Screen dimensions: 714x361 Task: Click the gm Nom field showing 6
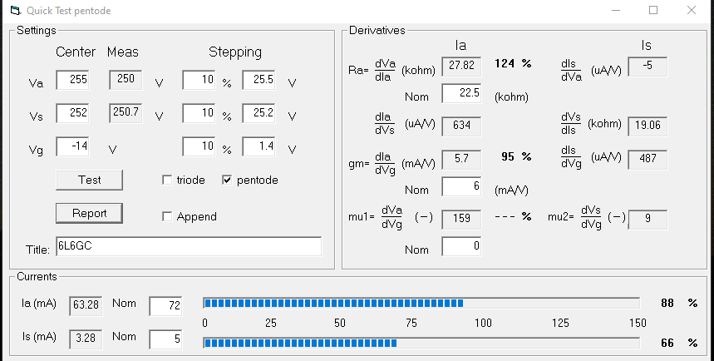pos(461,187)
